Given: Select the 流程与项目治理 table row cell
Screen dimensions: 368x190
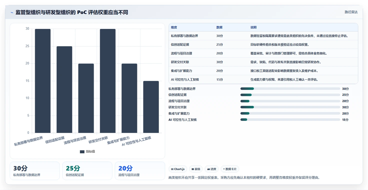Looking at the screenshot, I should [181, 53].
